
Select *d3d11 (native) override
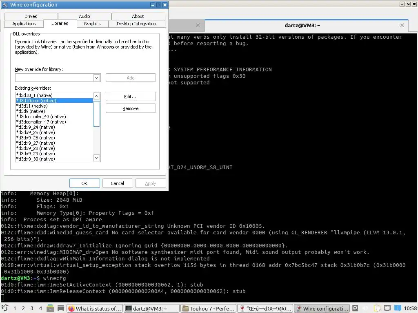click(54, 106)
